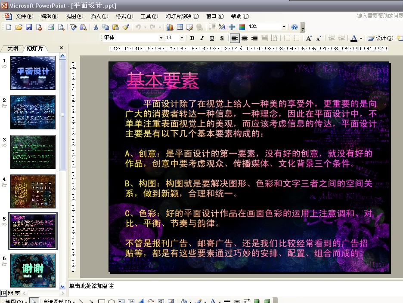Select slide 4 orange thumbnail
403x303 pixels.
pyautogui.click(x=33, y=191)
